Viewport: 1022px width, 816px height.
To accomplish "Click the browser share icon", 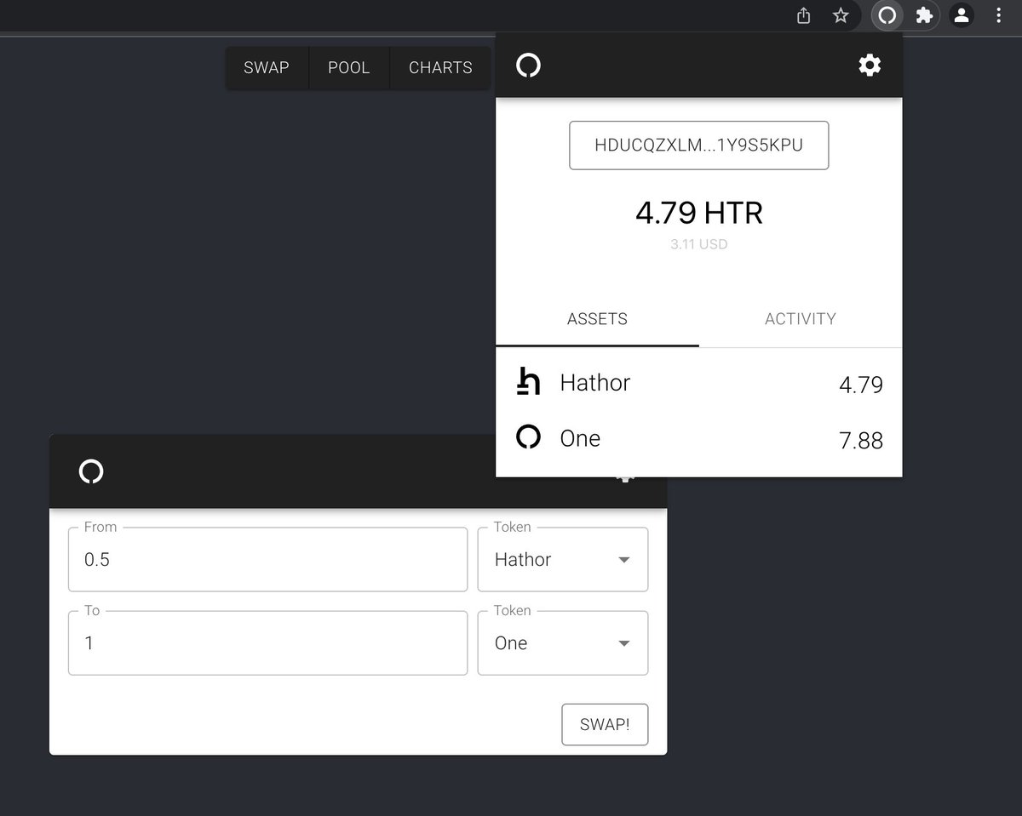I will tap(803, 15).
